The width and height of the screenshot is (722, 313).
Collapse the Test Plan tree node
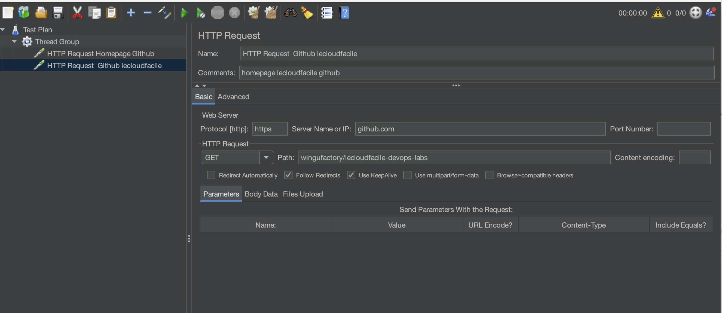(x=3, y=30)
